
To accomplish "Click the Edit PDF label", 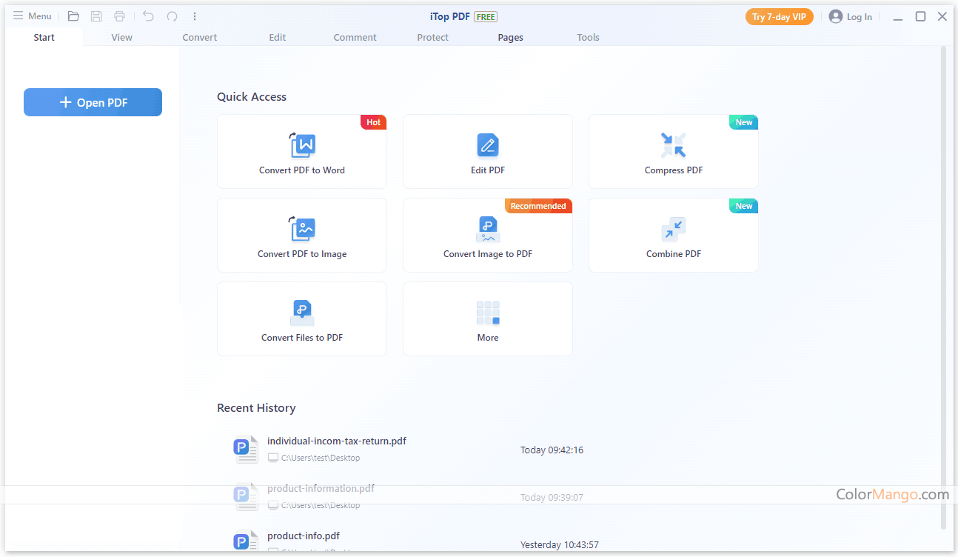I will [488, 170].
